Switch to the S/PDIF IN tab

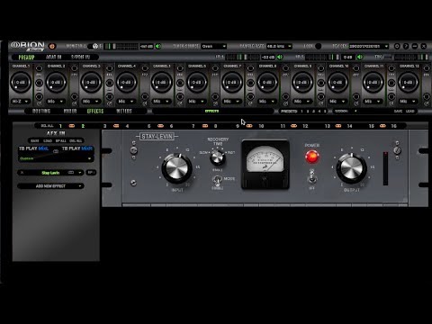point(80,57)
